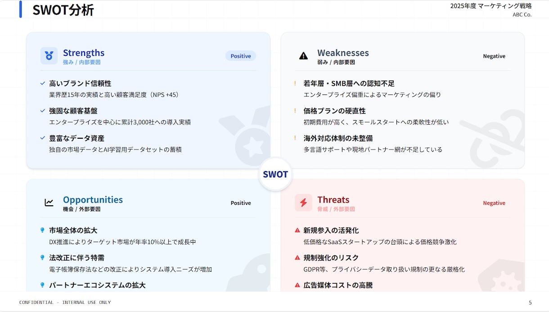Click the exclamation mark beside 海外対応体制の未整備
Screen dimensions: 549x312
click(x=295, y=138)
